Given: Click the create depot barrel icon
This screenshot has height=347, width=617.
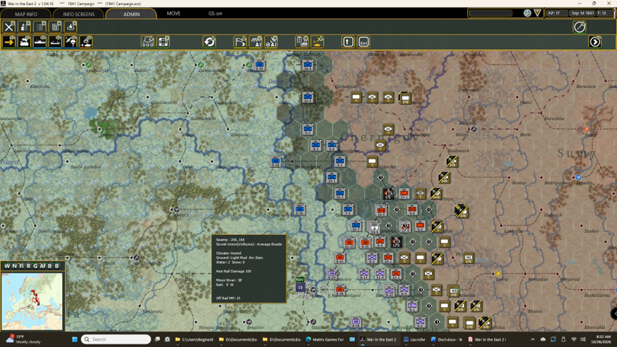Looking at the screenshot, I should point(164,41).
